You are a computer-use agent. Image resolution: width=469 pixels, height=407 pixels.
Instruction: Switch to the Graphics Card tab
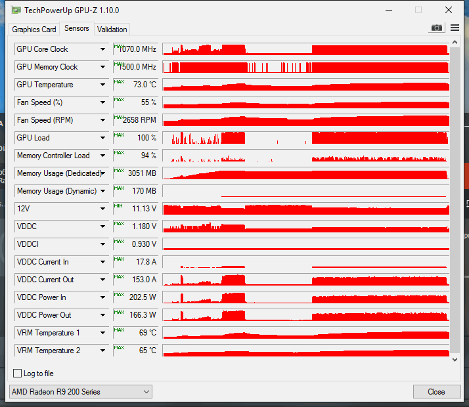(34, 30)
